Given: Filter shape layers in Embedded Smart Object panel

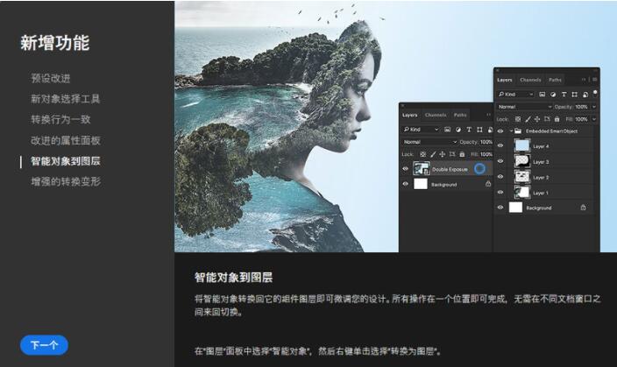Looking at the screenshot, I should coord(575,95).
